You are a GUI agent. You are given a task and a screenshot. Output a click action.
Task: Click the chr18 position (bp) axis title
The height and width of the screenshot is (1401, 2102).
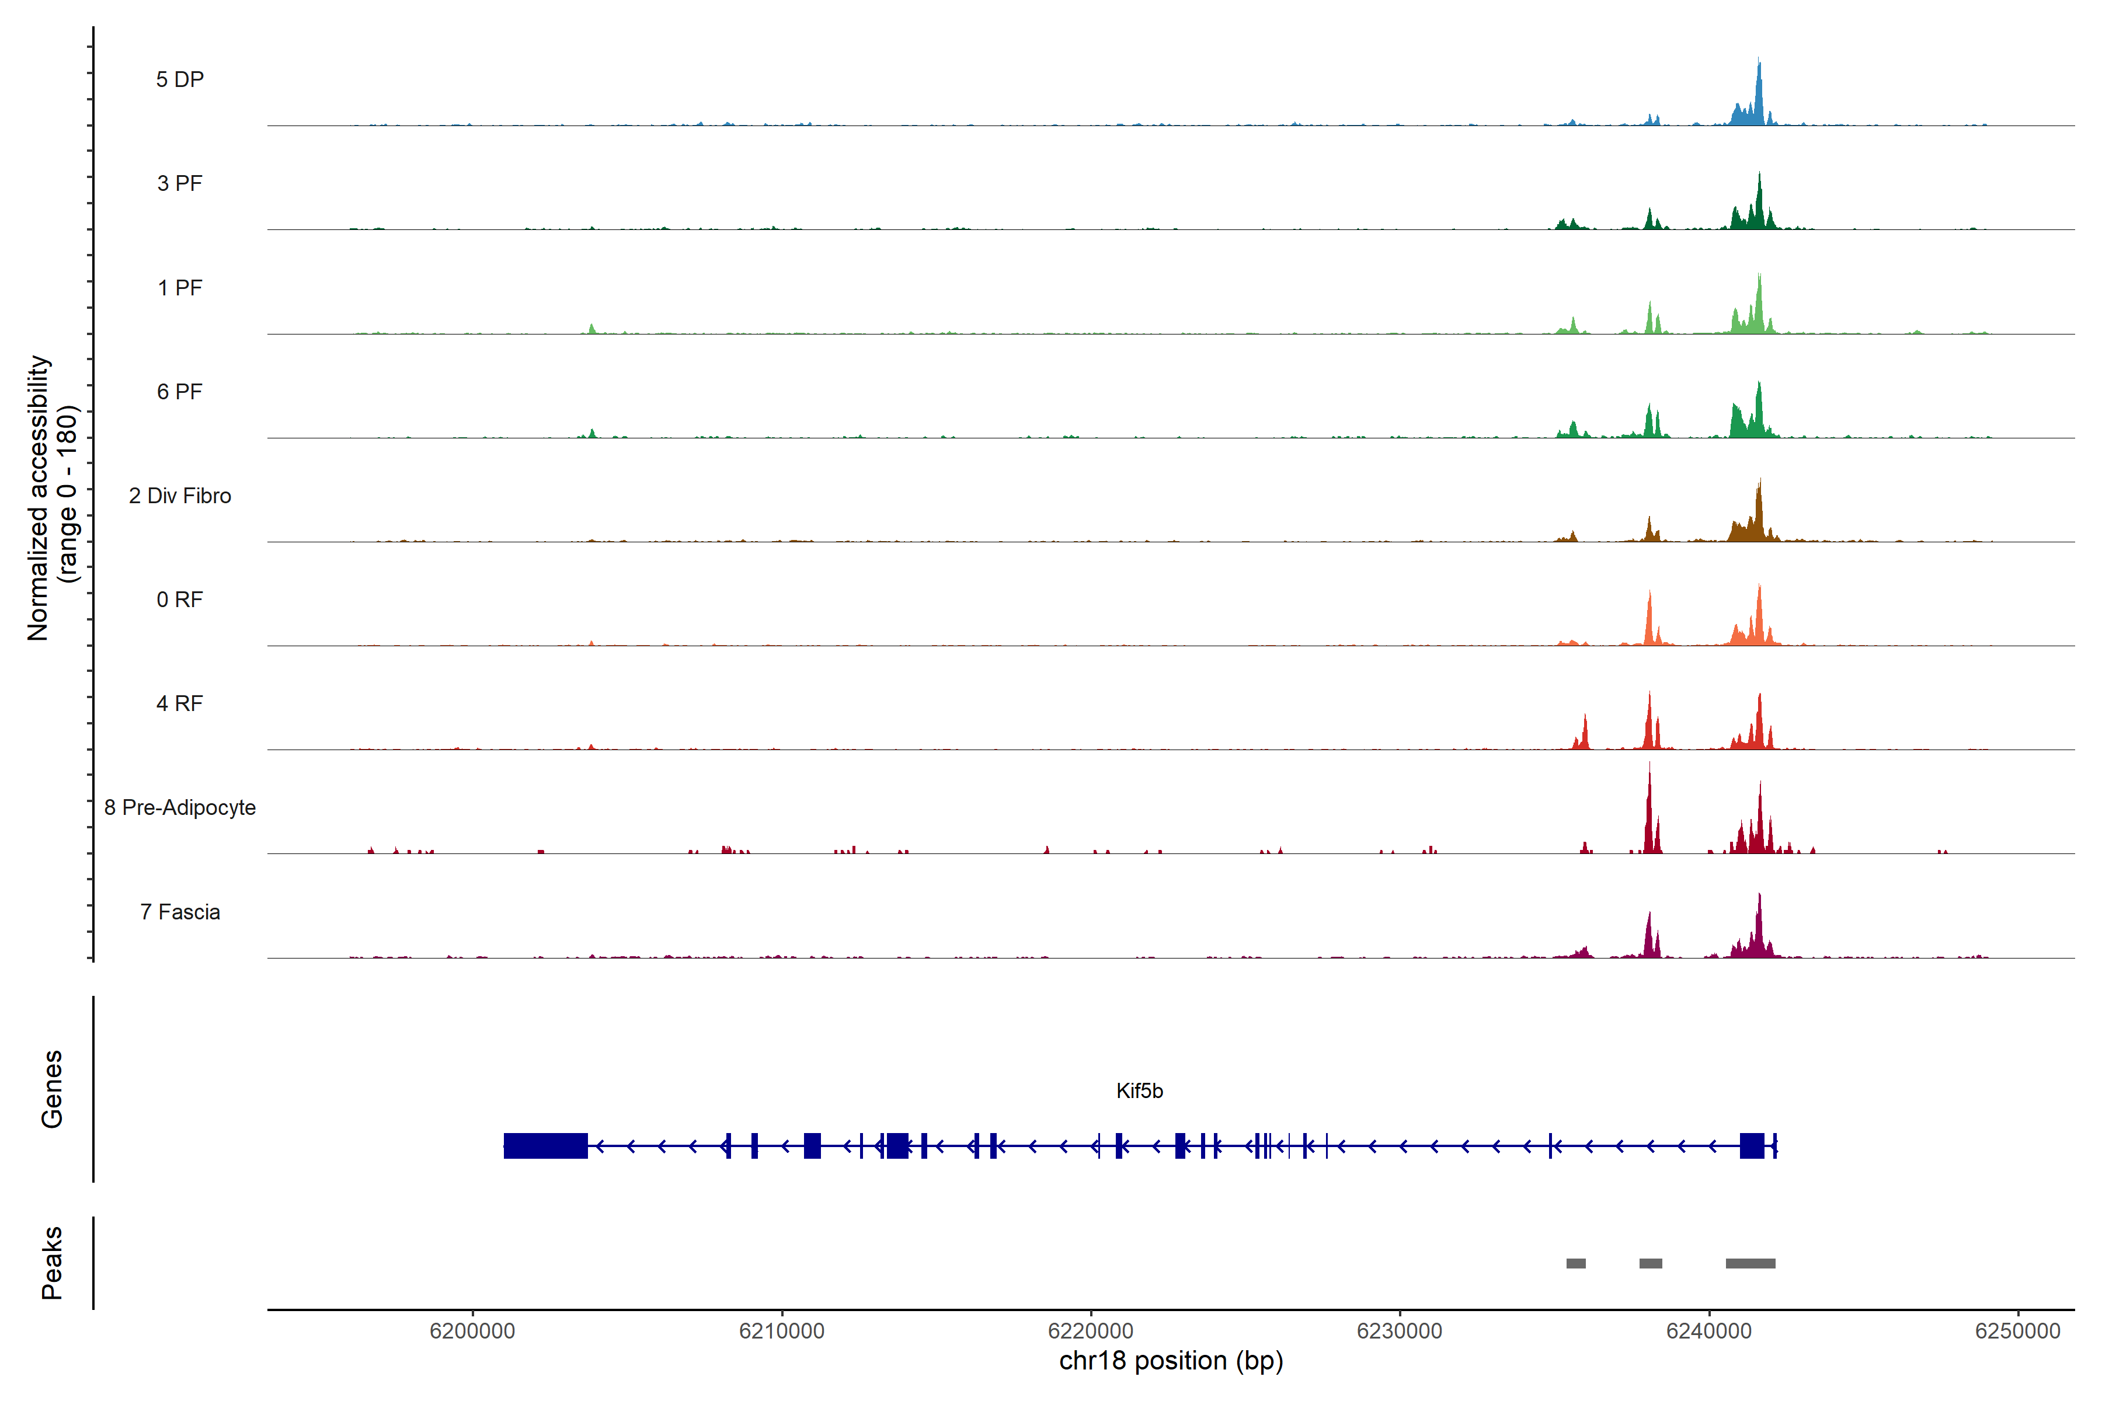pyautogui.click(x=1171, y=1361)
